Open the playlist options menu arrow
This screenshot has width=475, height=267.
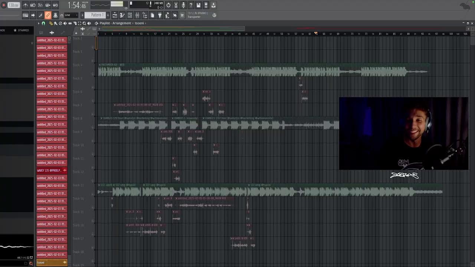(x=39, y=23)
